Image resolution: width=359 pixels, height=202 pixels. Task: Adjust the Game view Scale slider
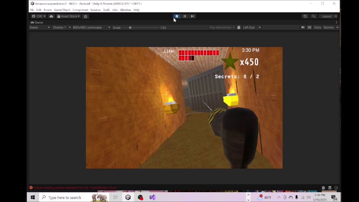130,27
